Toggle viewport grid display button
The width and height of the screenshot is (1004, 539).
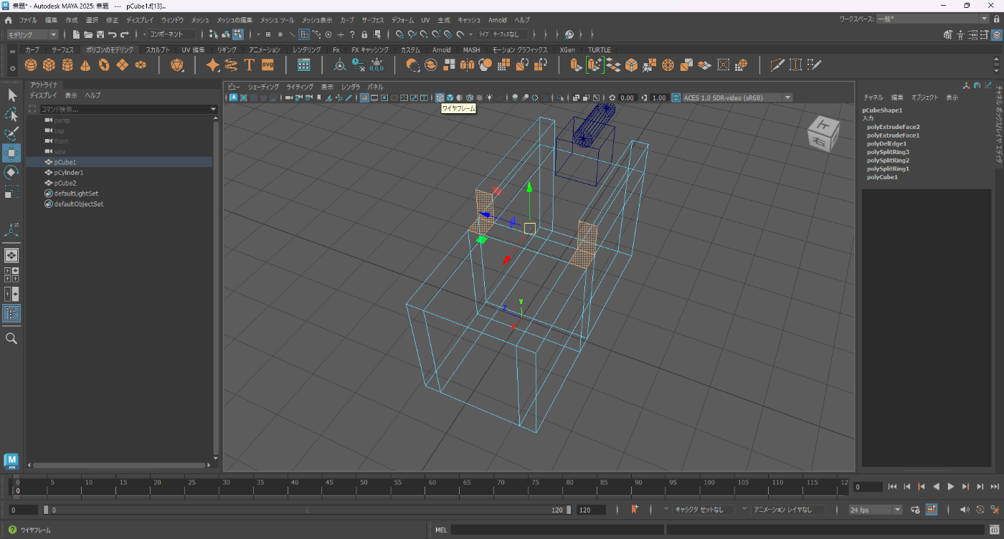pos(364,97)
